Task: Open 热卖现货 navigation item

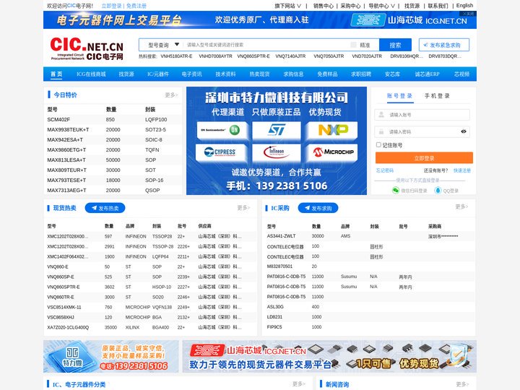Action: coord(259,74)
